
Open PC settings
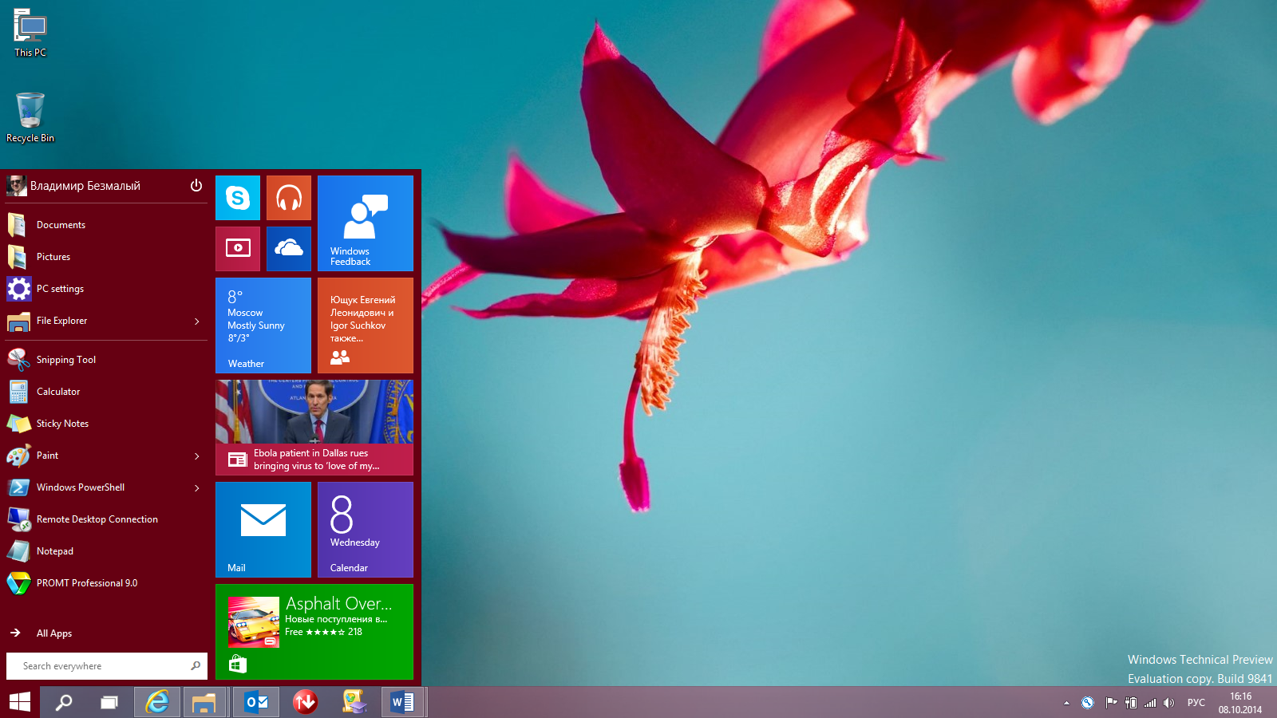[x=107, y=289]
